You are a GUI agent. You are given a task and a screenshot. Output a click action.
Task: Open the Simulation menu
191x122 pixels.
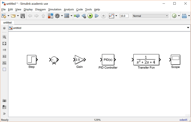click(55, 10)
